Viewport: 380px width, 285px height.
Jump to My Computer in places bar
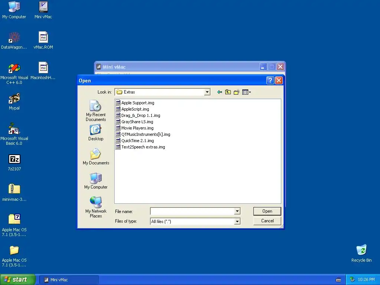click(96, 181)
